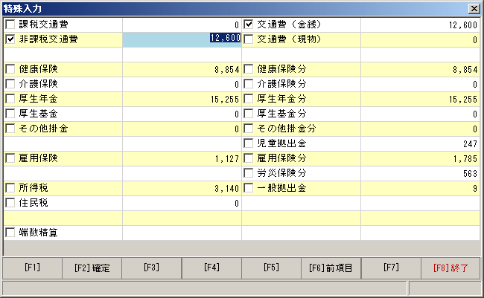Click the 所得税 amount 3,140
484x298 pixels.
[x=182, y=188]
